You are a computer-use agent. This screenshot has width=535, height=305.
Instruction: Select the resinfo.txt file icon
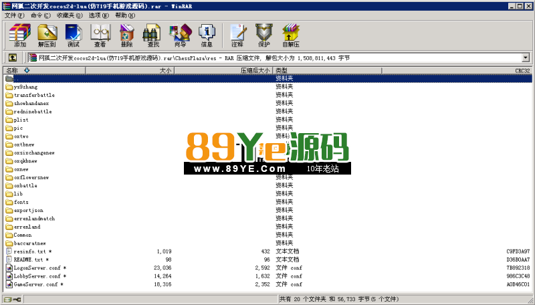click(9, 251)
